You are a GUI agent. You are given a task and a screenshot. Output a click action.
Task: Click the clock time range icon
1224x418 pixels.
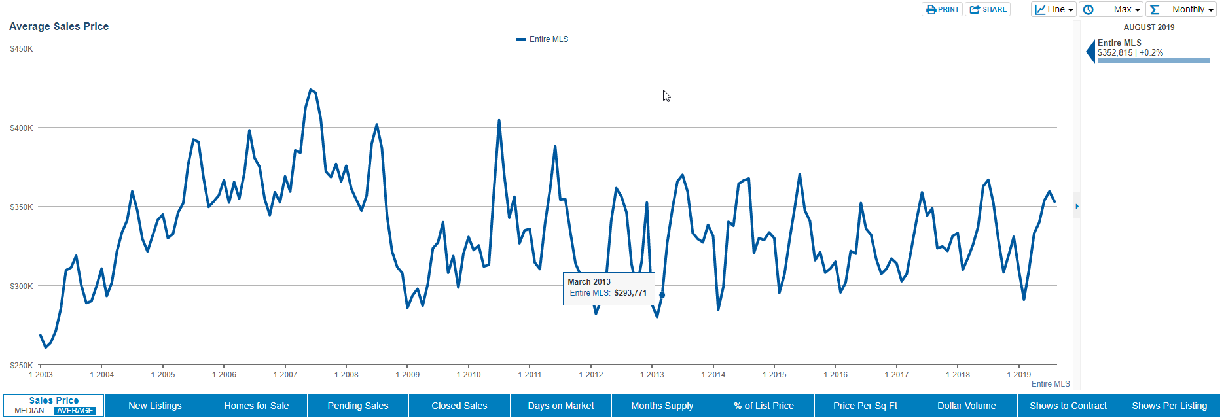pyautogui.click(x=1088, y=9)
